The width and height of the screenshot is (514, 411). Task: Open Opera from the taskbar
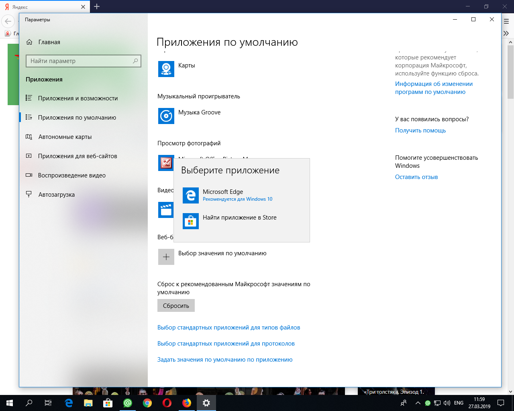coord(167,403)
